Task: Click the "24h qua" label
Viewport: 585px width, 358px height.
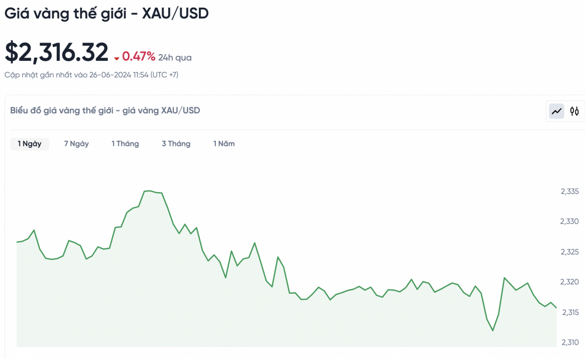Action: [175, 58]
